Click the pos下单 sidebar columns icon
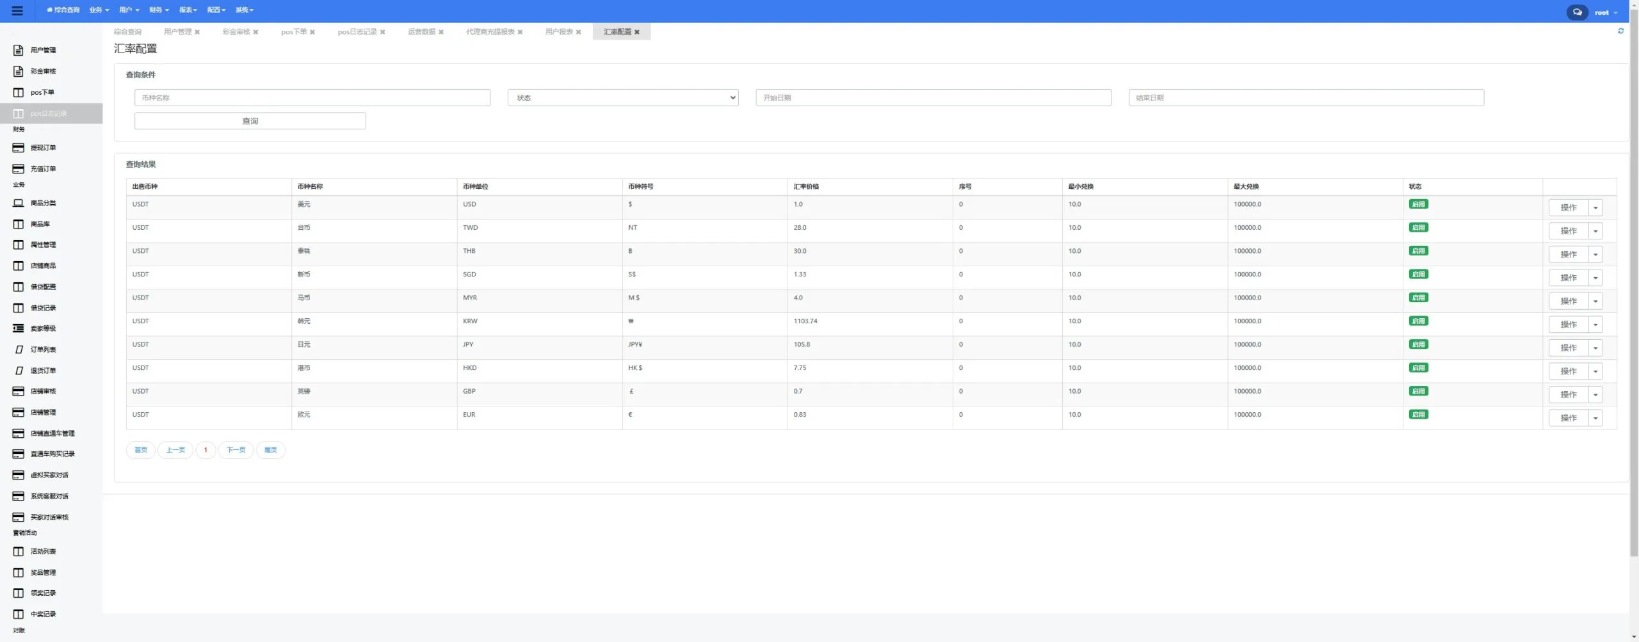This screenshot has width=1639, height=642. tap(19, 92)
